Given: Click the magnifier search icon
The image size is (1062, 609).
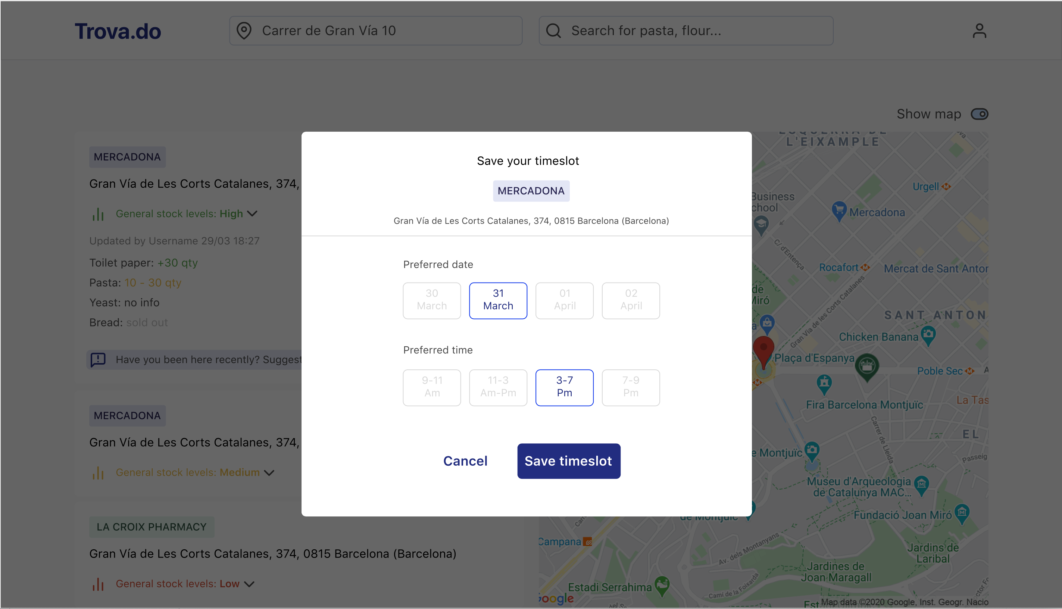Looking at the screenshot, I should [x=553, y=31].
